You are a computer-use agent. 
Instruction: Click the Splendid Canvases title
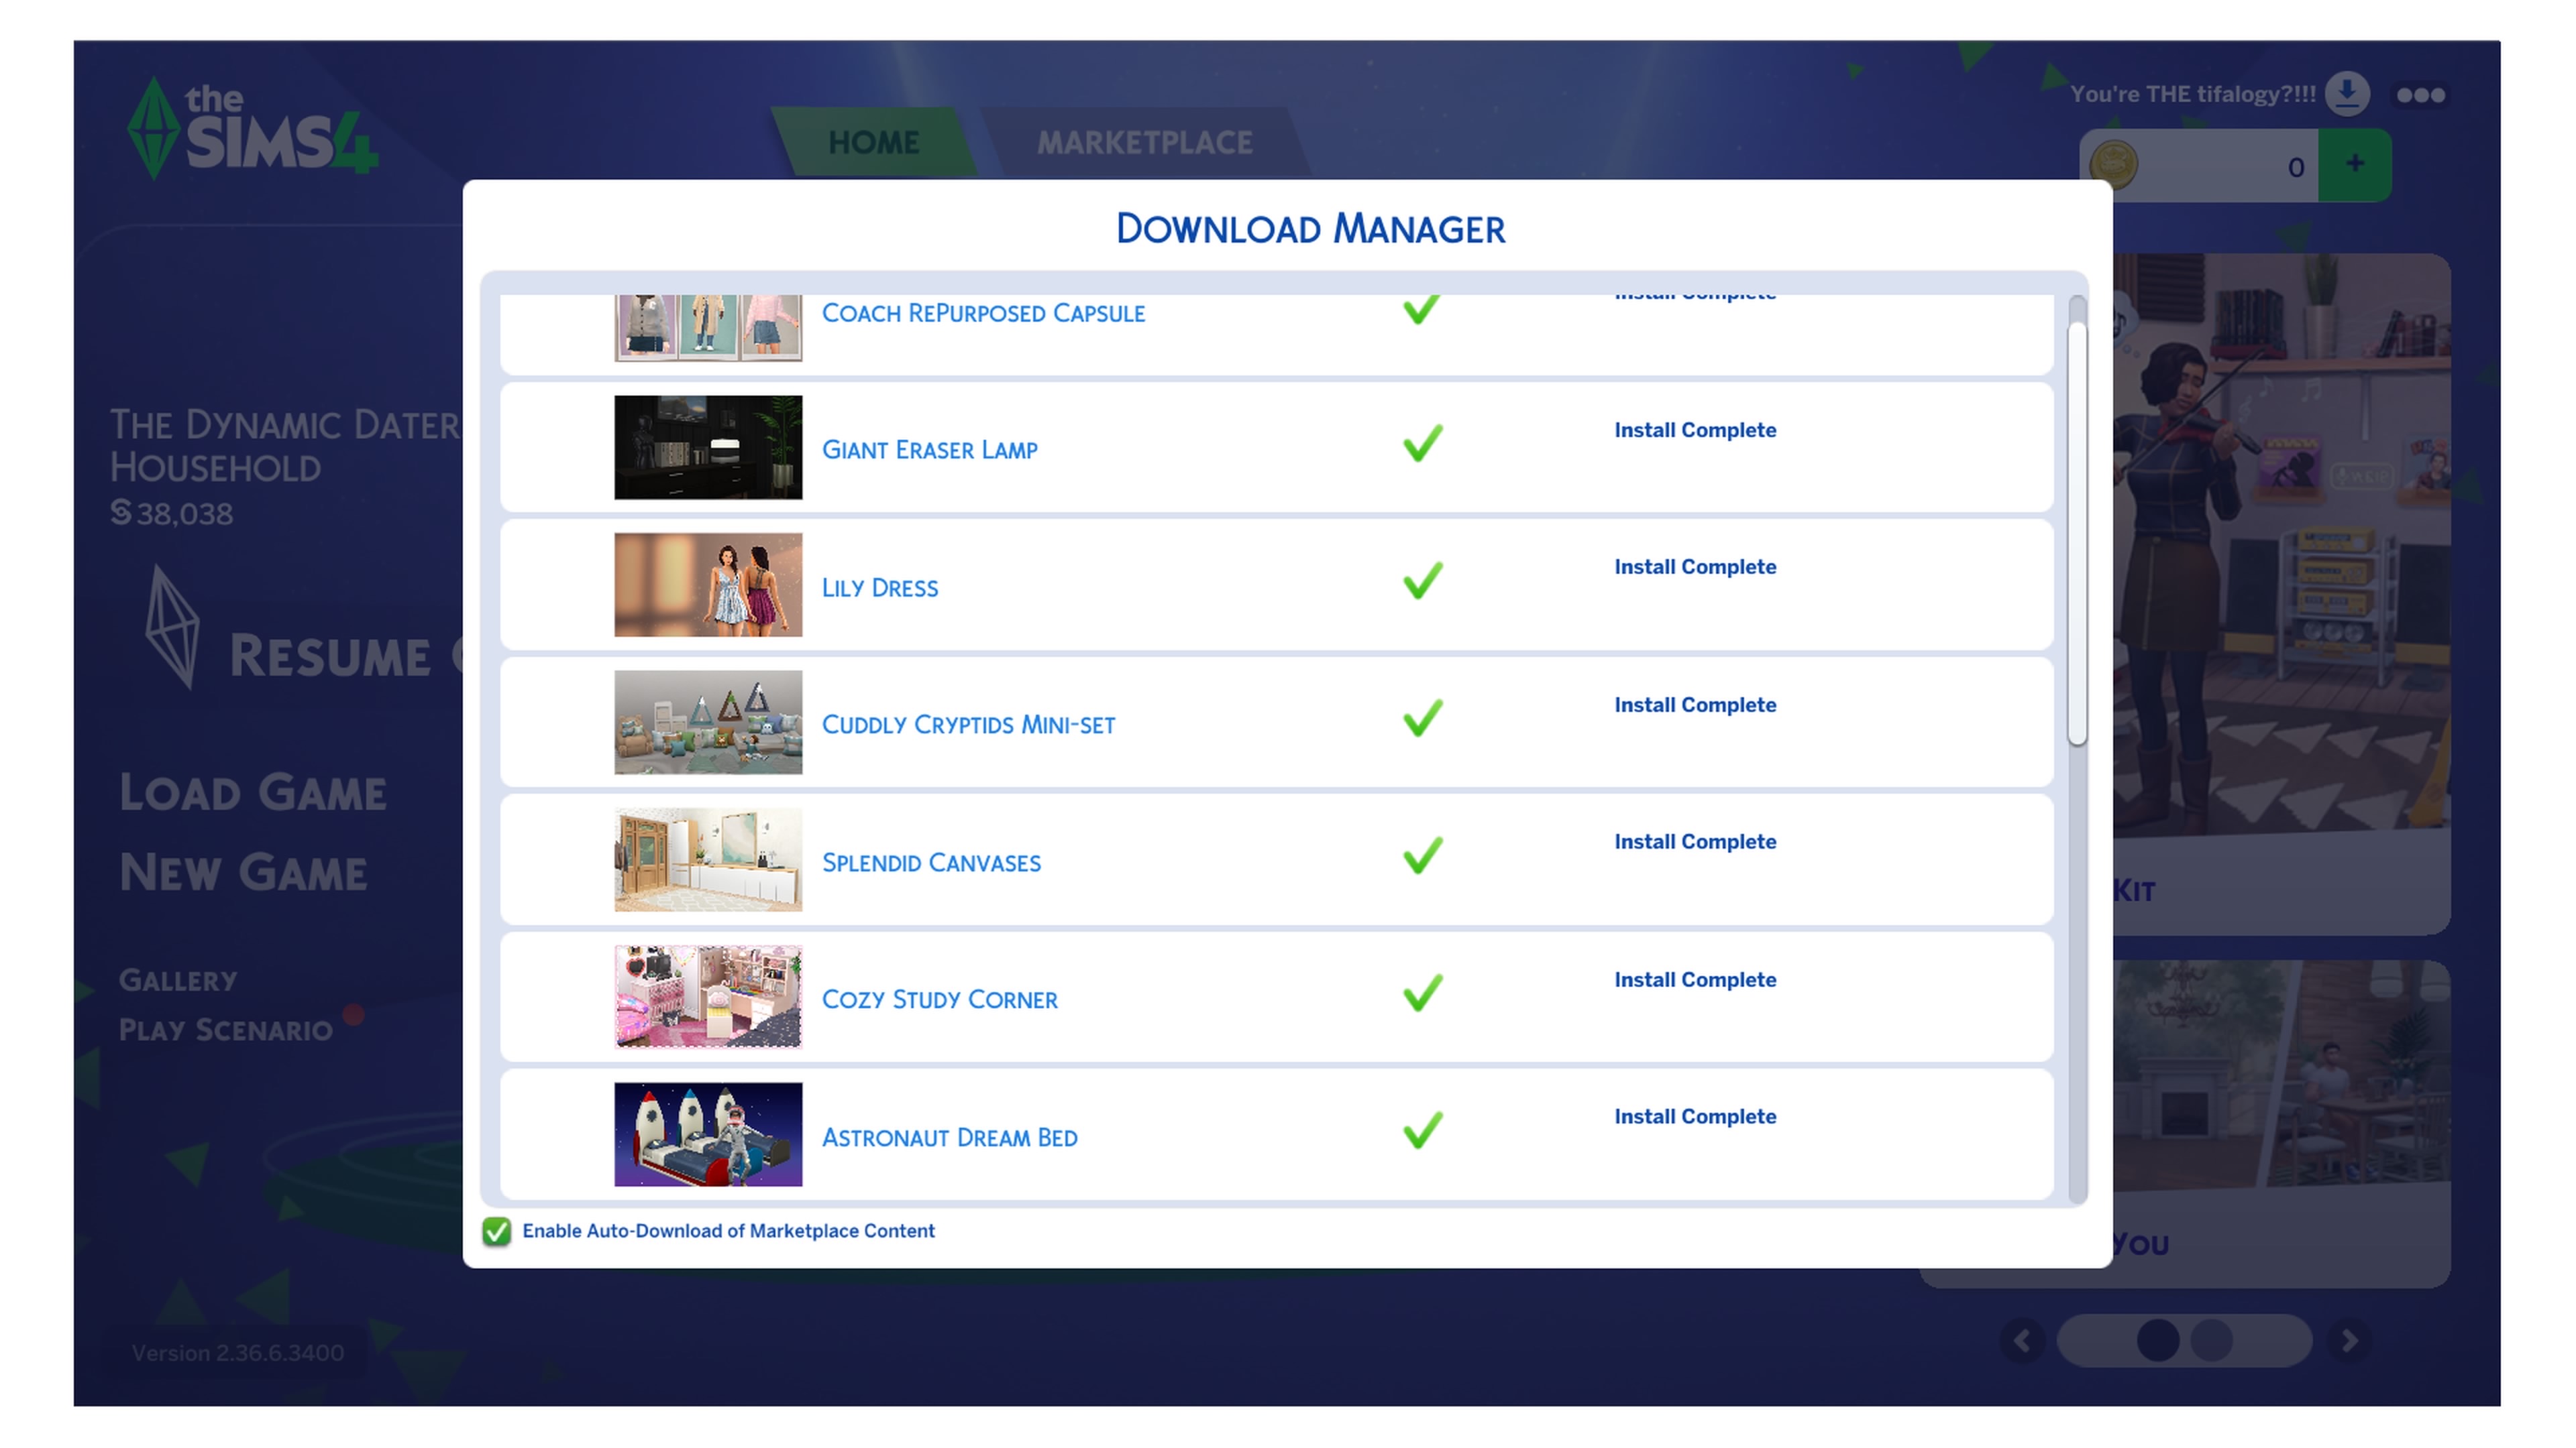[x=931, y=862]
